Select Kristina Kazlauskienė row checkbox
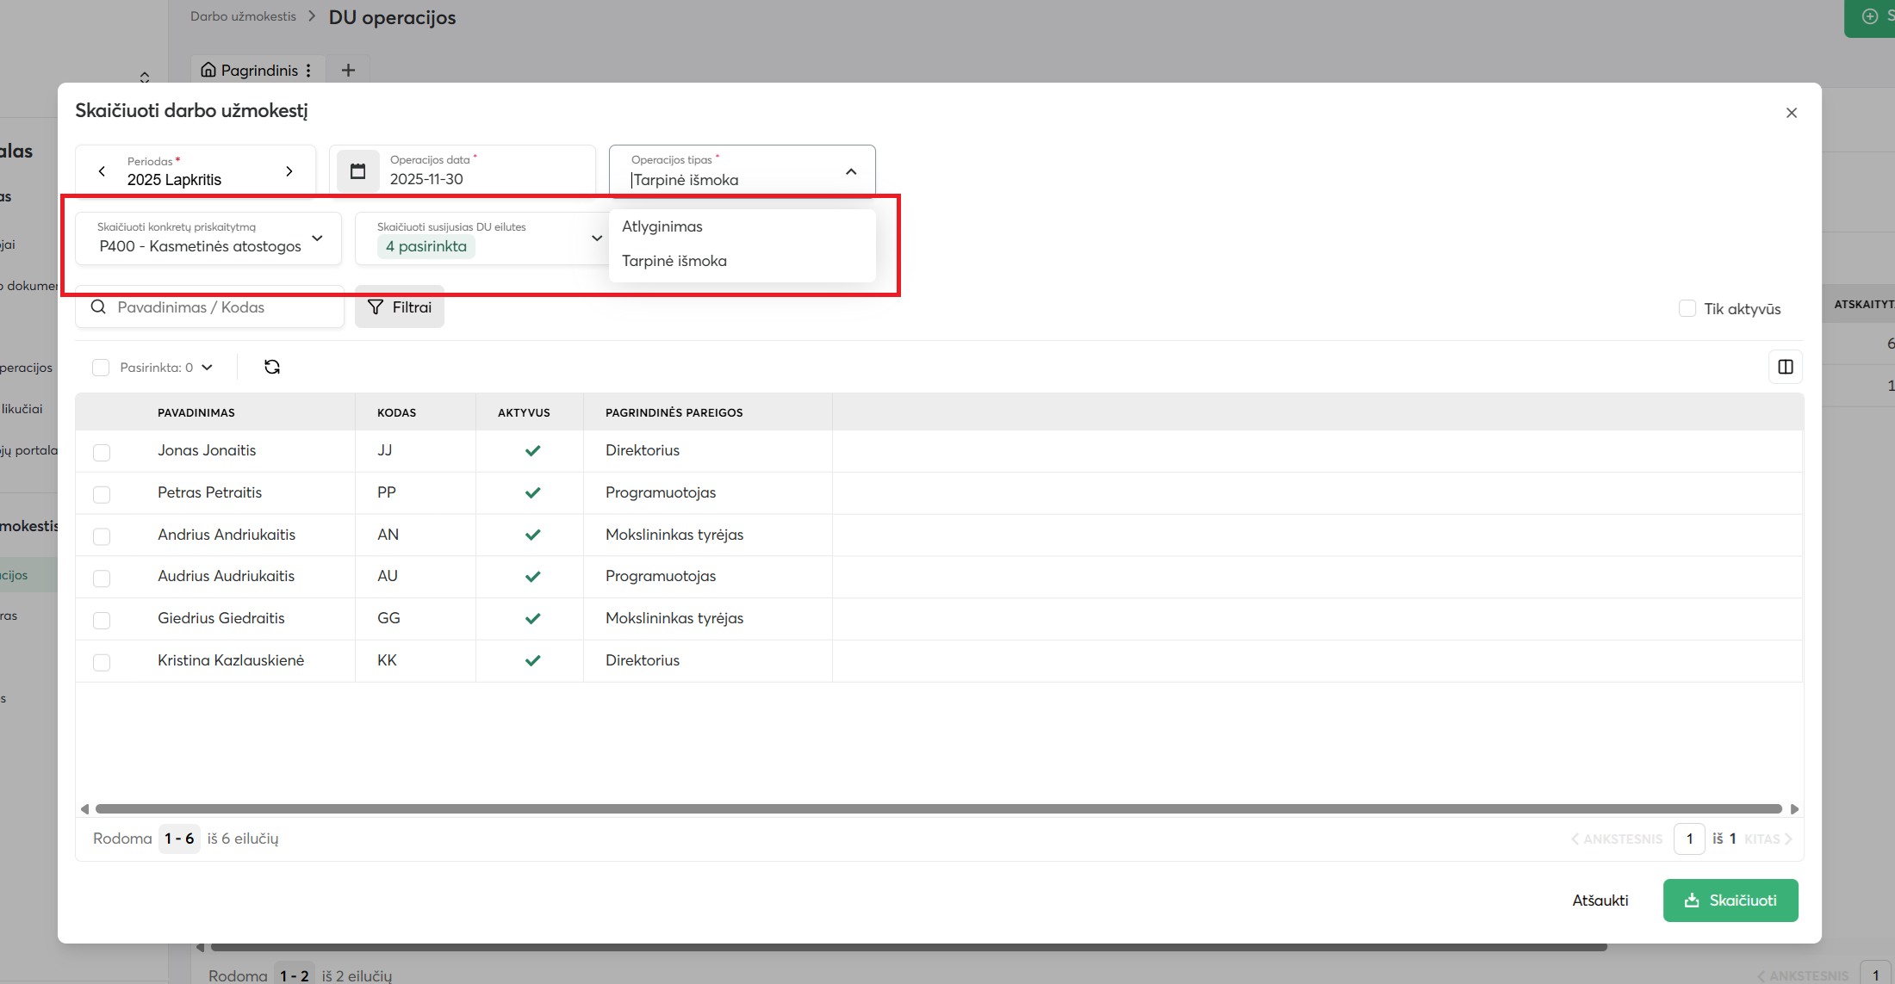The width and height of the screenshot is (1895, 984). [x=102, y=662]
